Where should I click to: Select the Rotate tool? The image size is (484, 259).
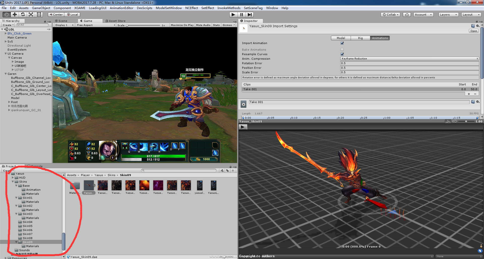[23, 15]
